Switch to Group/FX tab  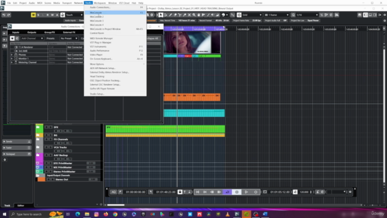[x=50, y=32]
